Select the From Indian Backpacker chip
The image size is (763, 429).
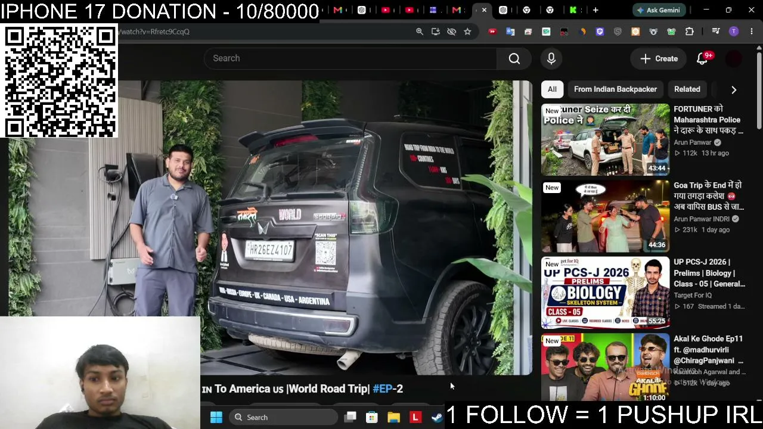(615, 89)
